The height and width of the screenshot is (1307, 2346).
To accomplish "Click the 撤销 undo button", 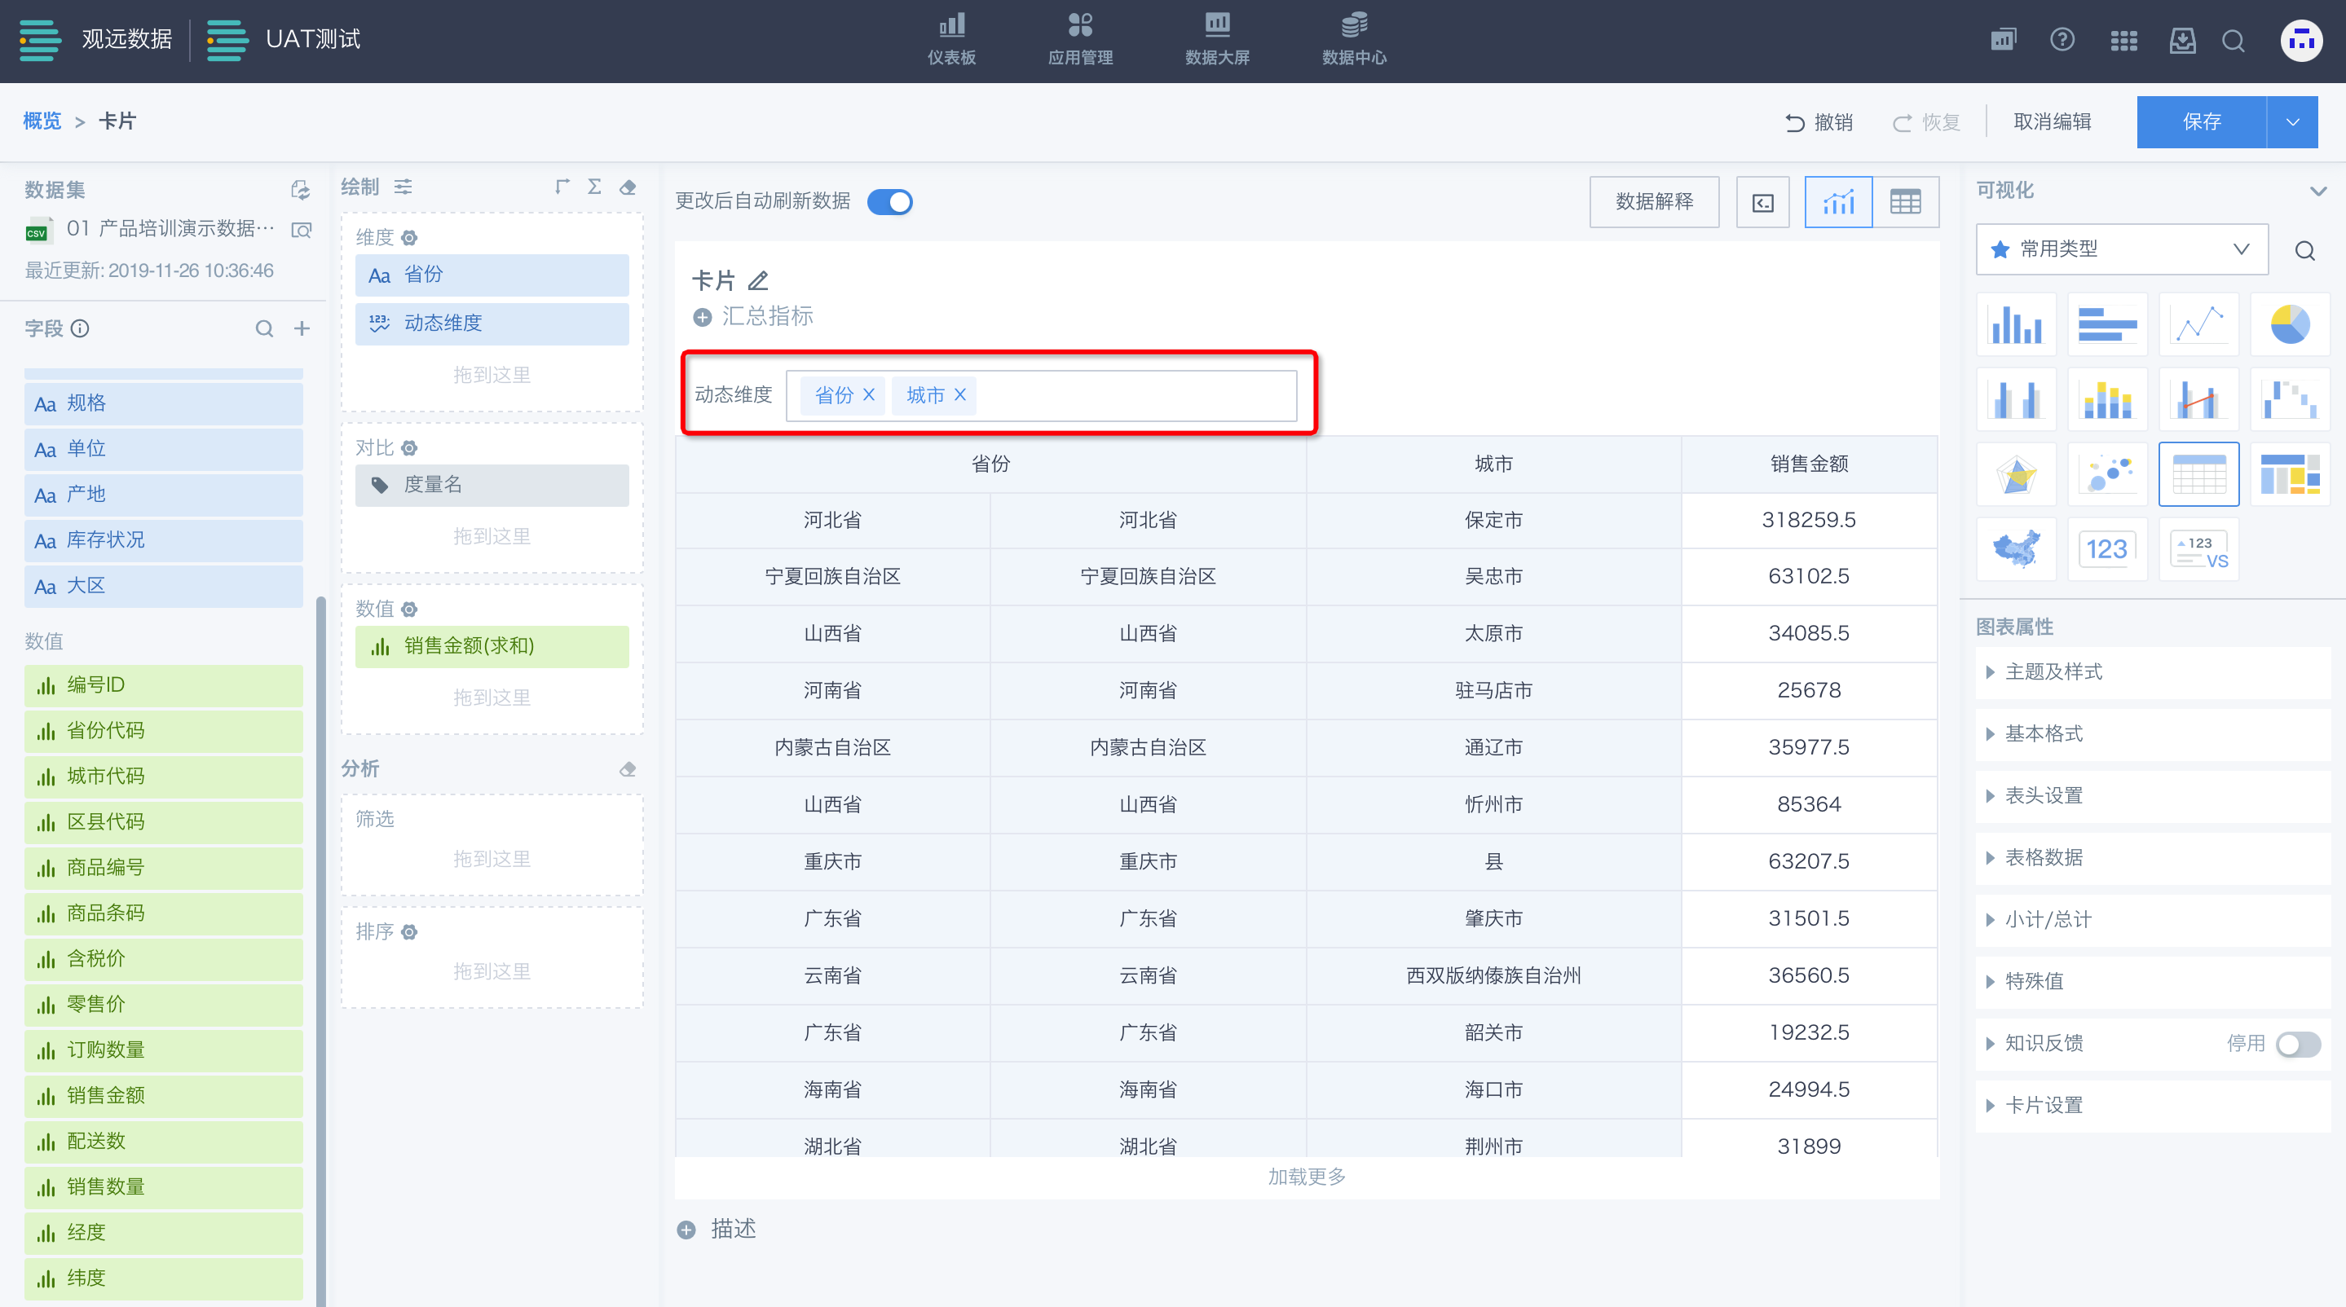I will coord(1819,122).
